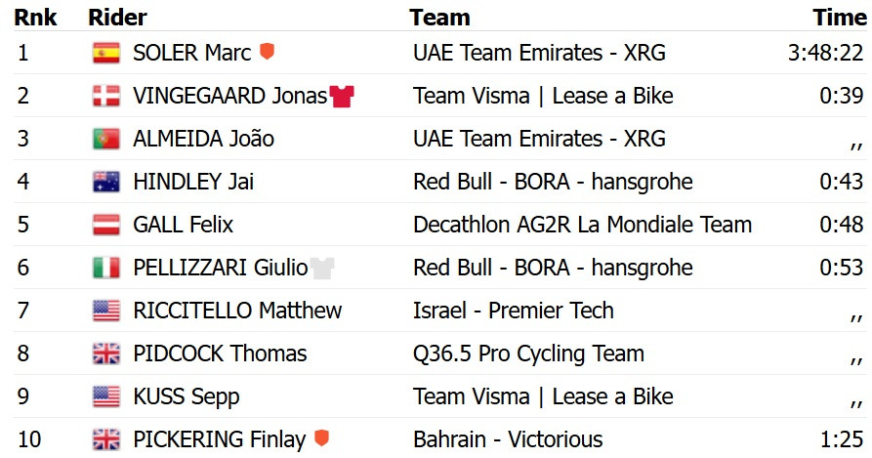Open Q36.5 Pro Cycling Team link
The image size is (872, 458).
pyautogui.click(x=528, y=354)
